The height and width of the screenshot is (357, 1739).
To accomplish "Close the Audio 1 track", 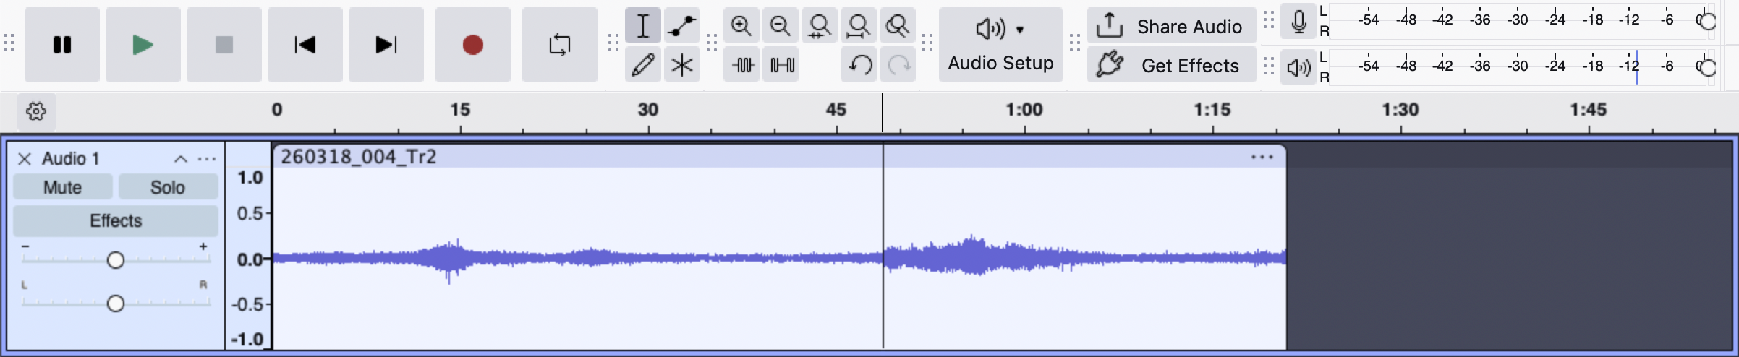I will (25, 159).
